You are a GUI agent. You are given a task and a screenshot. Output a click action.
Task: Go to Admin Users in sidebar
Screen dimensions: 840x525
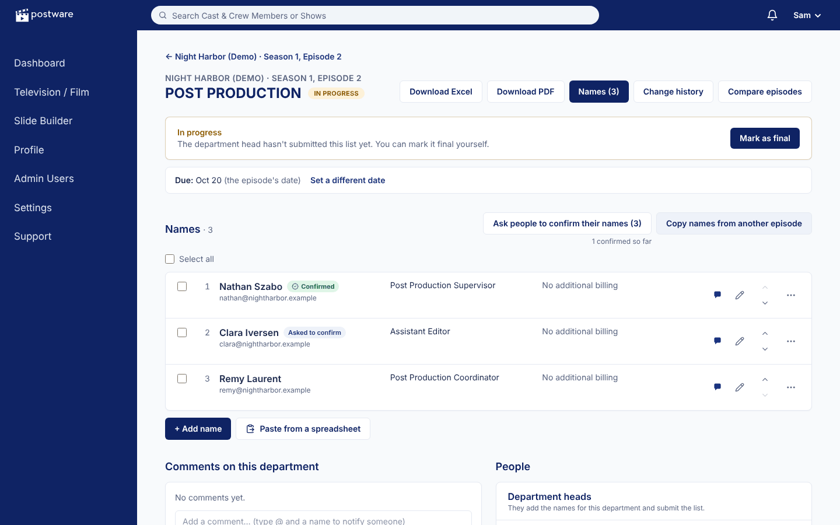[44, 178]
